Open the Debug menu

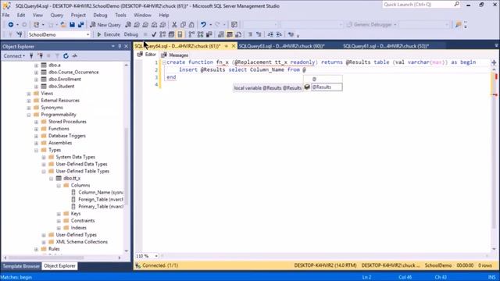(100, 15)
